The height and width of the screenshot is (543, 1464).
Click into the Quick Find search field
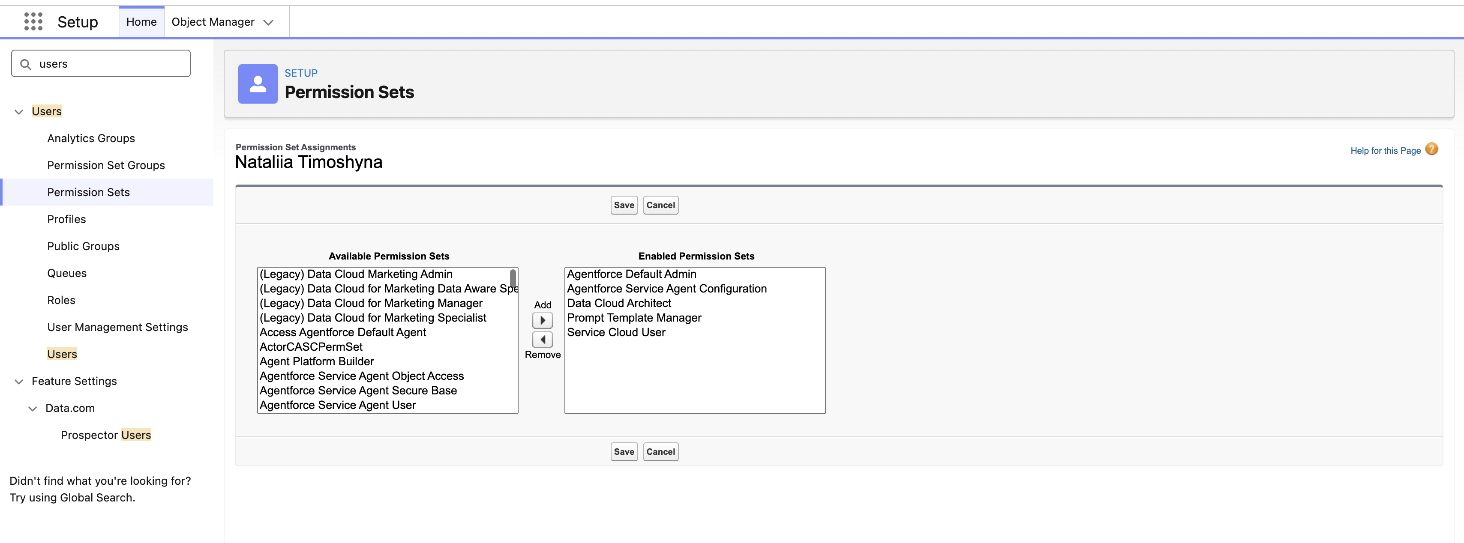click(101, 64)
